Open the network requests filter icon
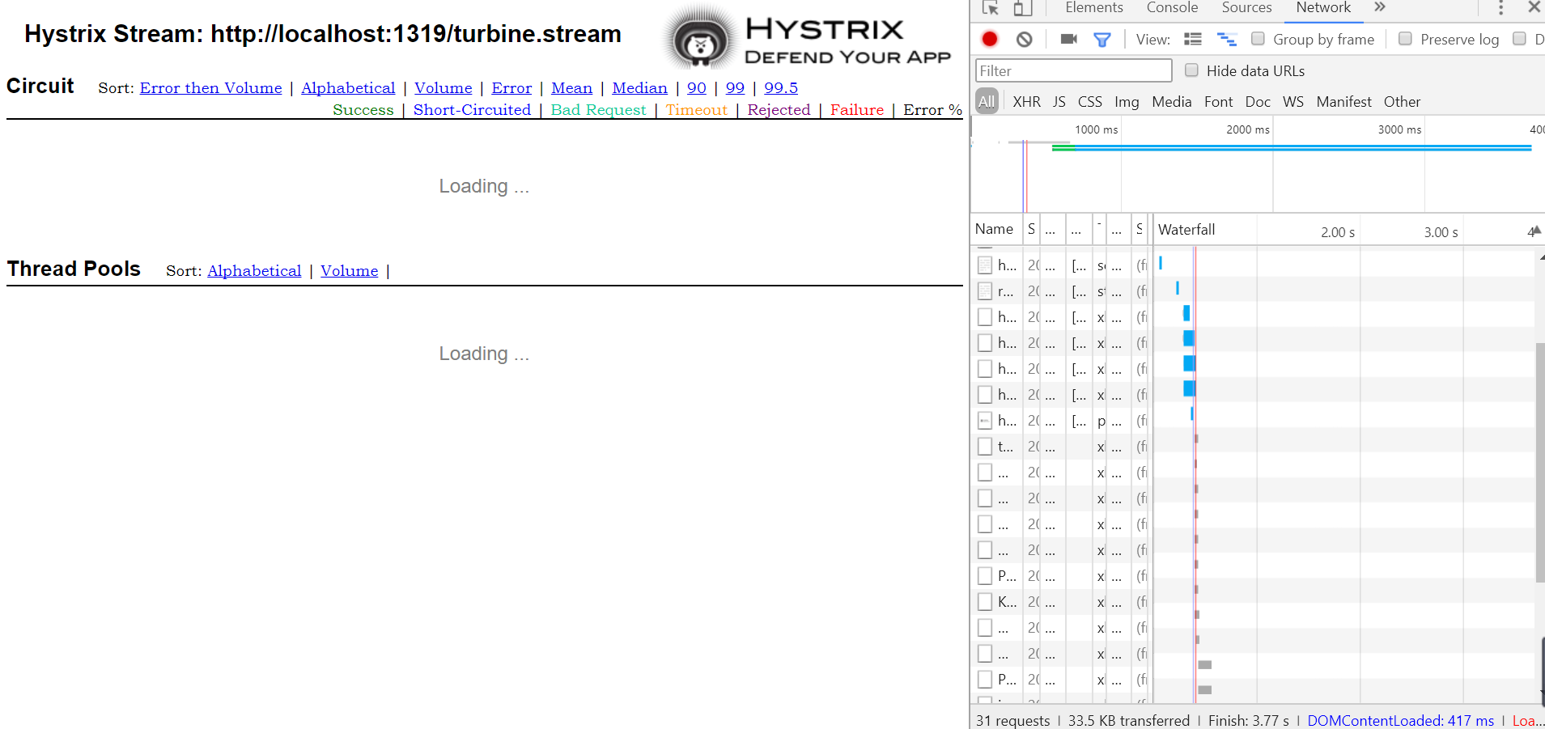Image resolution: width=1545 pixels, height=729 pixels. point(1102,38)
